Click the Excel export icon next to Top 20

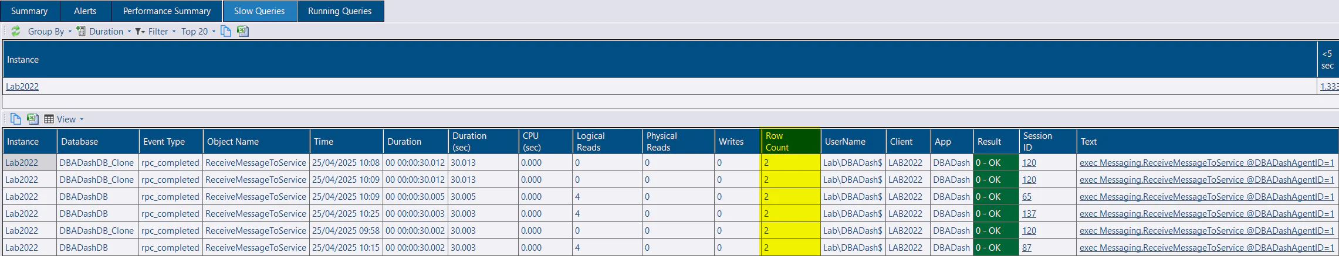(243, 31)
